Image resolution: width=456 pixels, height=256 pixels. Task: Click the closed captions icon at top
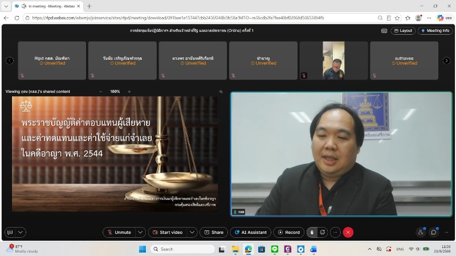click(384, 31)
